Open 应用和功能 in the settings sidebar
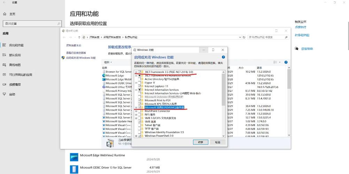This screenshot has height=174, width=349. click(x=16, y=45)
